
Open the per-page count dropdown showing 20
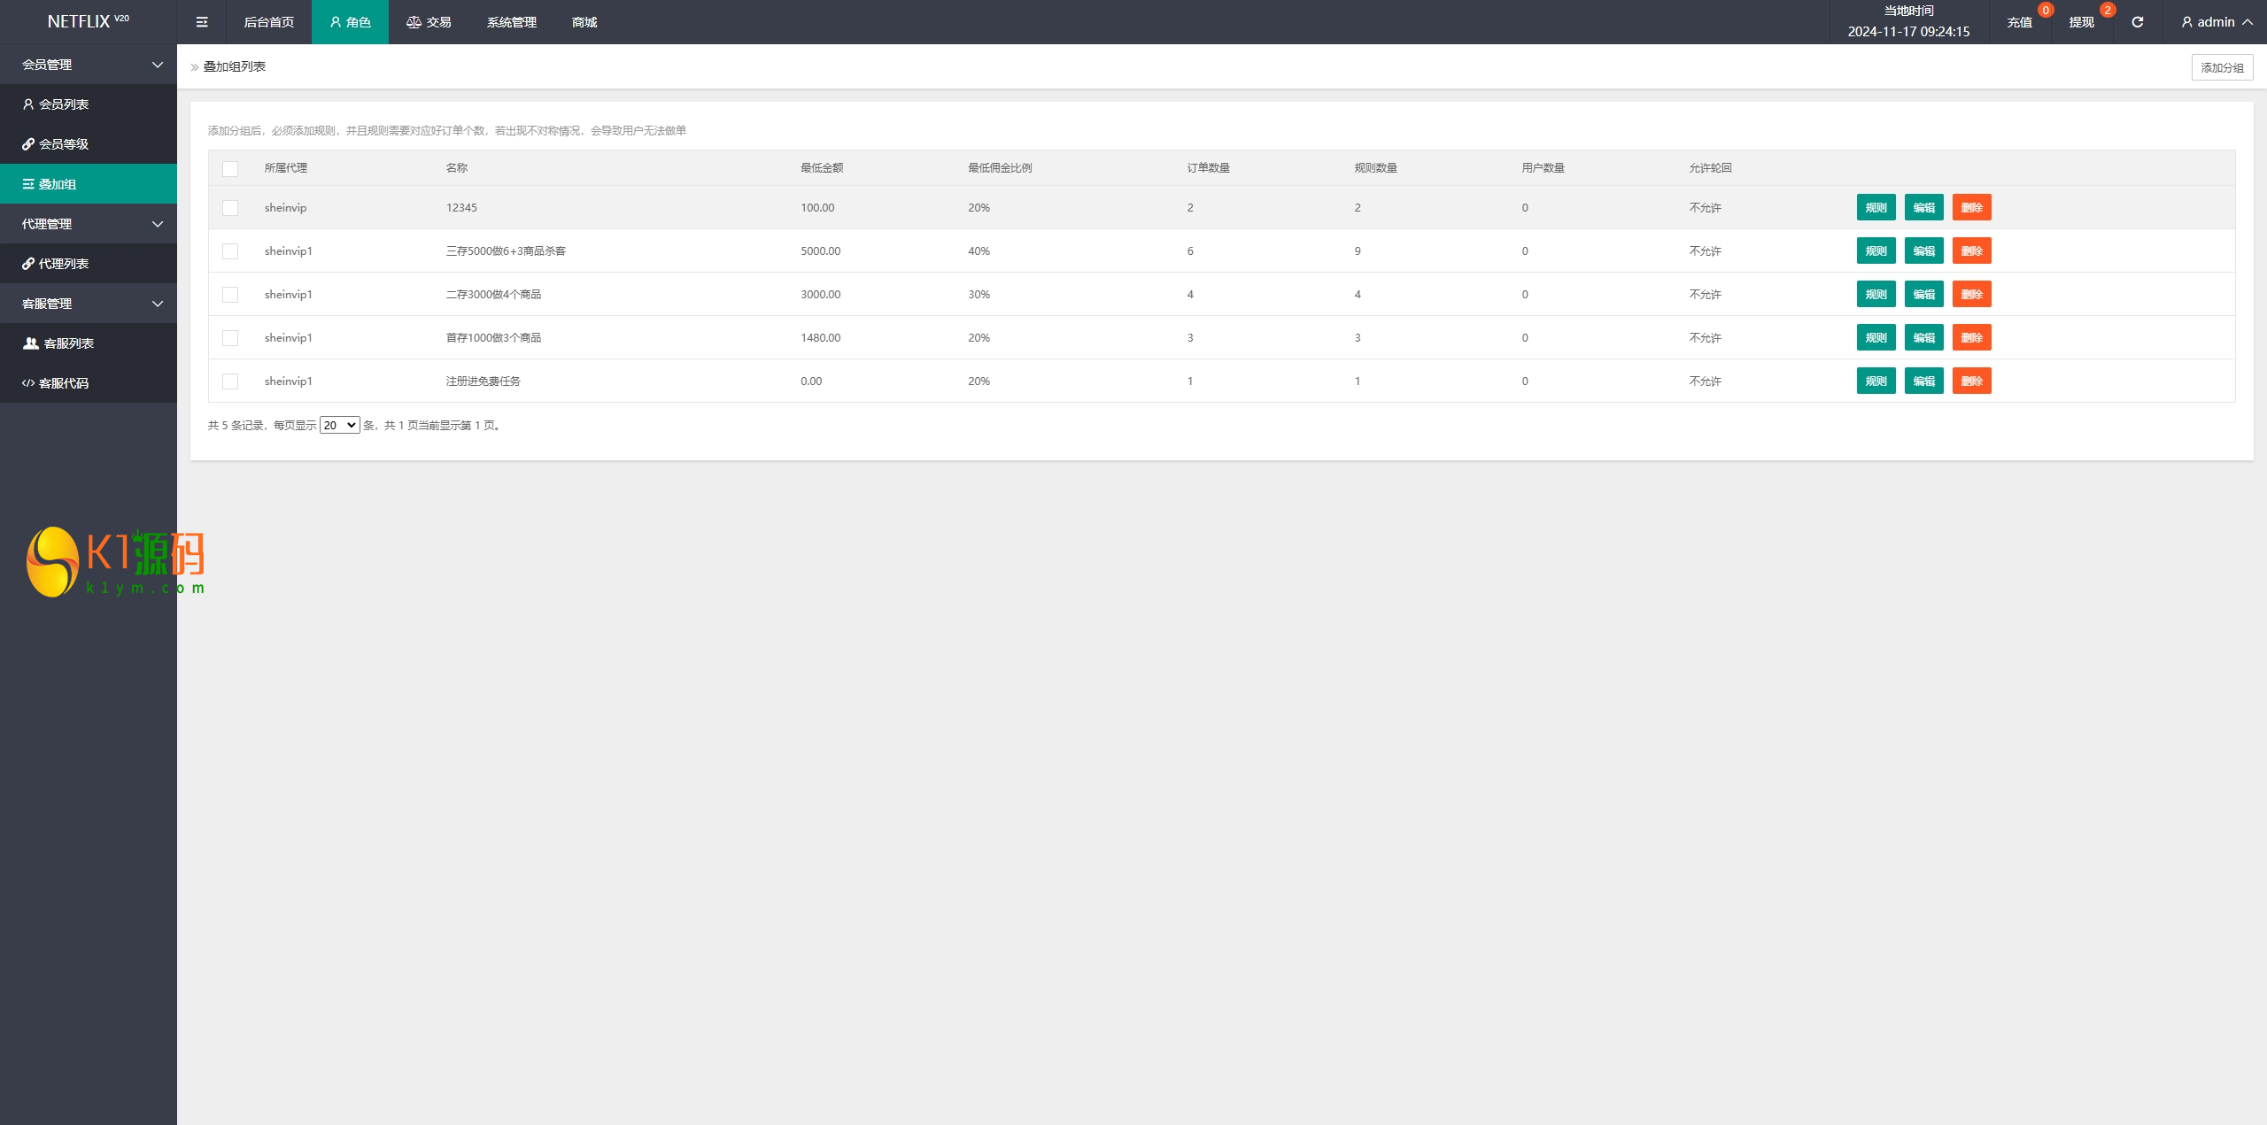pyautogui.click(x=339, y=426)
